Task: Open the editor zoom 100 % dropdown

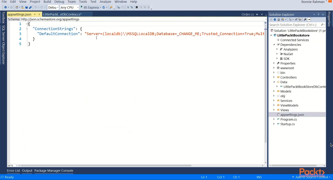Action: point(12,166)
